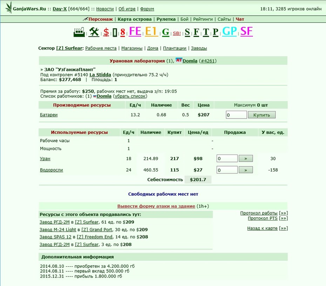This screenshot has width=326, height=286.
Task: Open Заводы sector link
Action: [199, 48]
